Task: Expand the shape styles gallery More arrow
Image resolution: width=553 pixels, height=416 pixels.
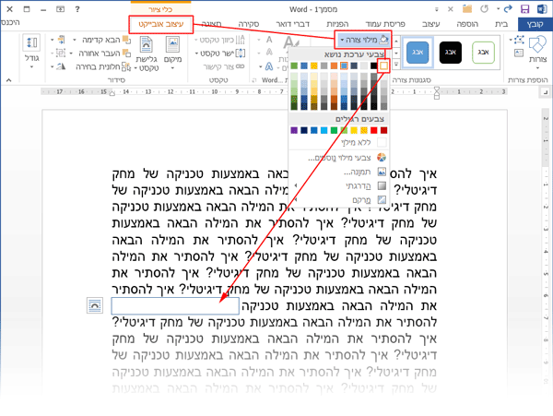Action: pos(396,65)
